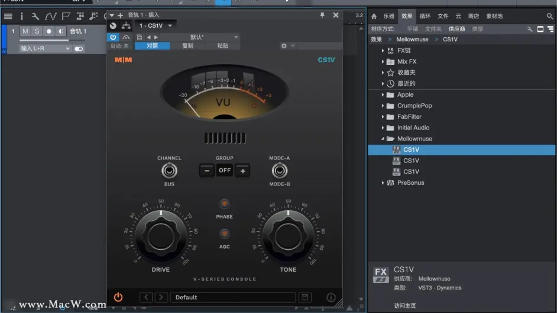Viewport: 557px width, 313px height.
Task: Click the sidechain meter icon next to bypass
Action: click(x=126, y=37)
